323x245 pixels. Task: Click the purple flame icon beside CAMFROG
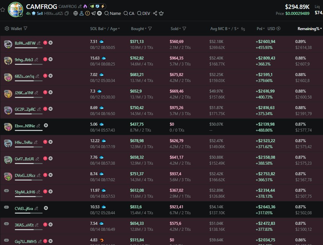[x=85, y=7]
